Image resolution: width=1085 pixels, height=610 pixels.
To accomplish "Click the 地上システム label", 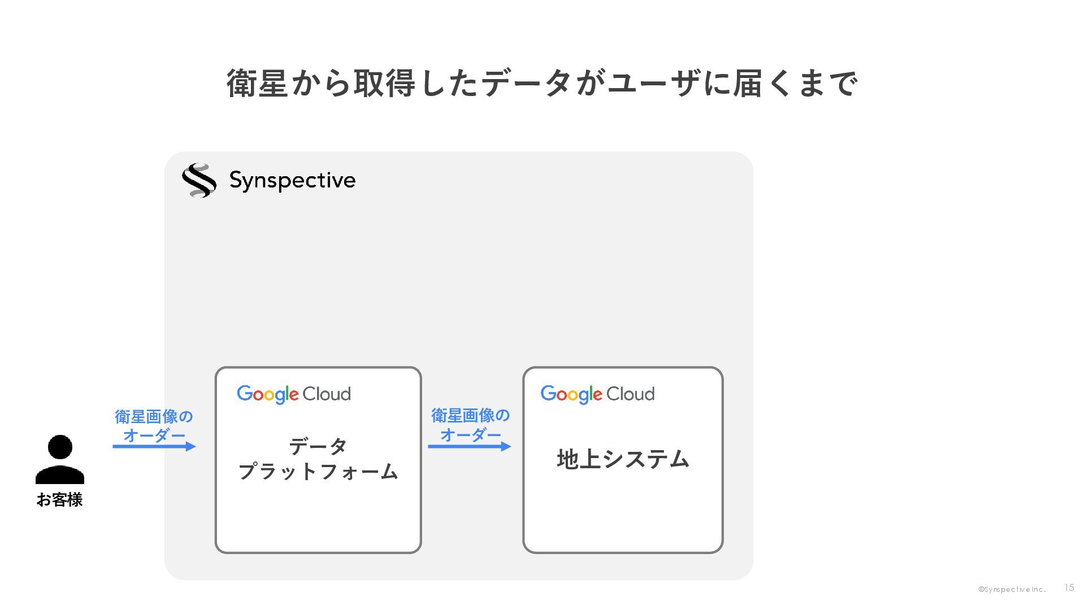I will 623,459.
